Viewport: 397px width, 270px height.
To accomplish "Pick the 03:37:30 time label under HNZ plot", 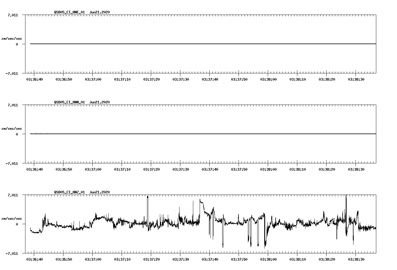I will tap(181, 259).
